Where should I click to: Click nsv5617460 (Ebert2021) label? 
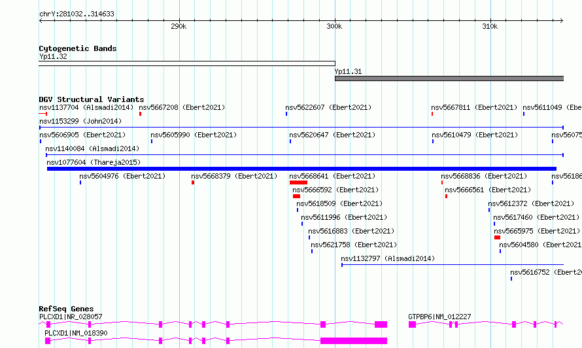coord(536,217)
